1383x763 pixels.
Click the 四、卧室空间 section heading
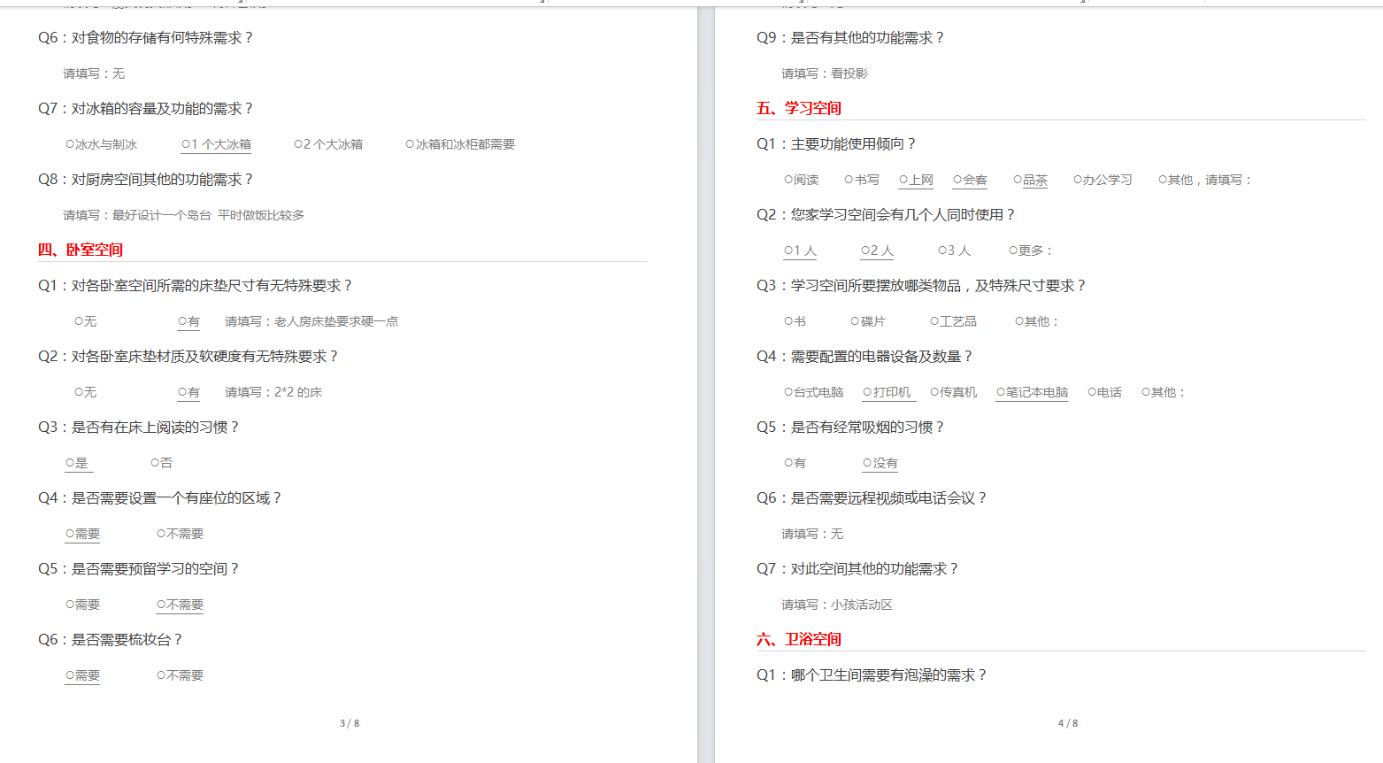coord(81,250)
